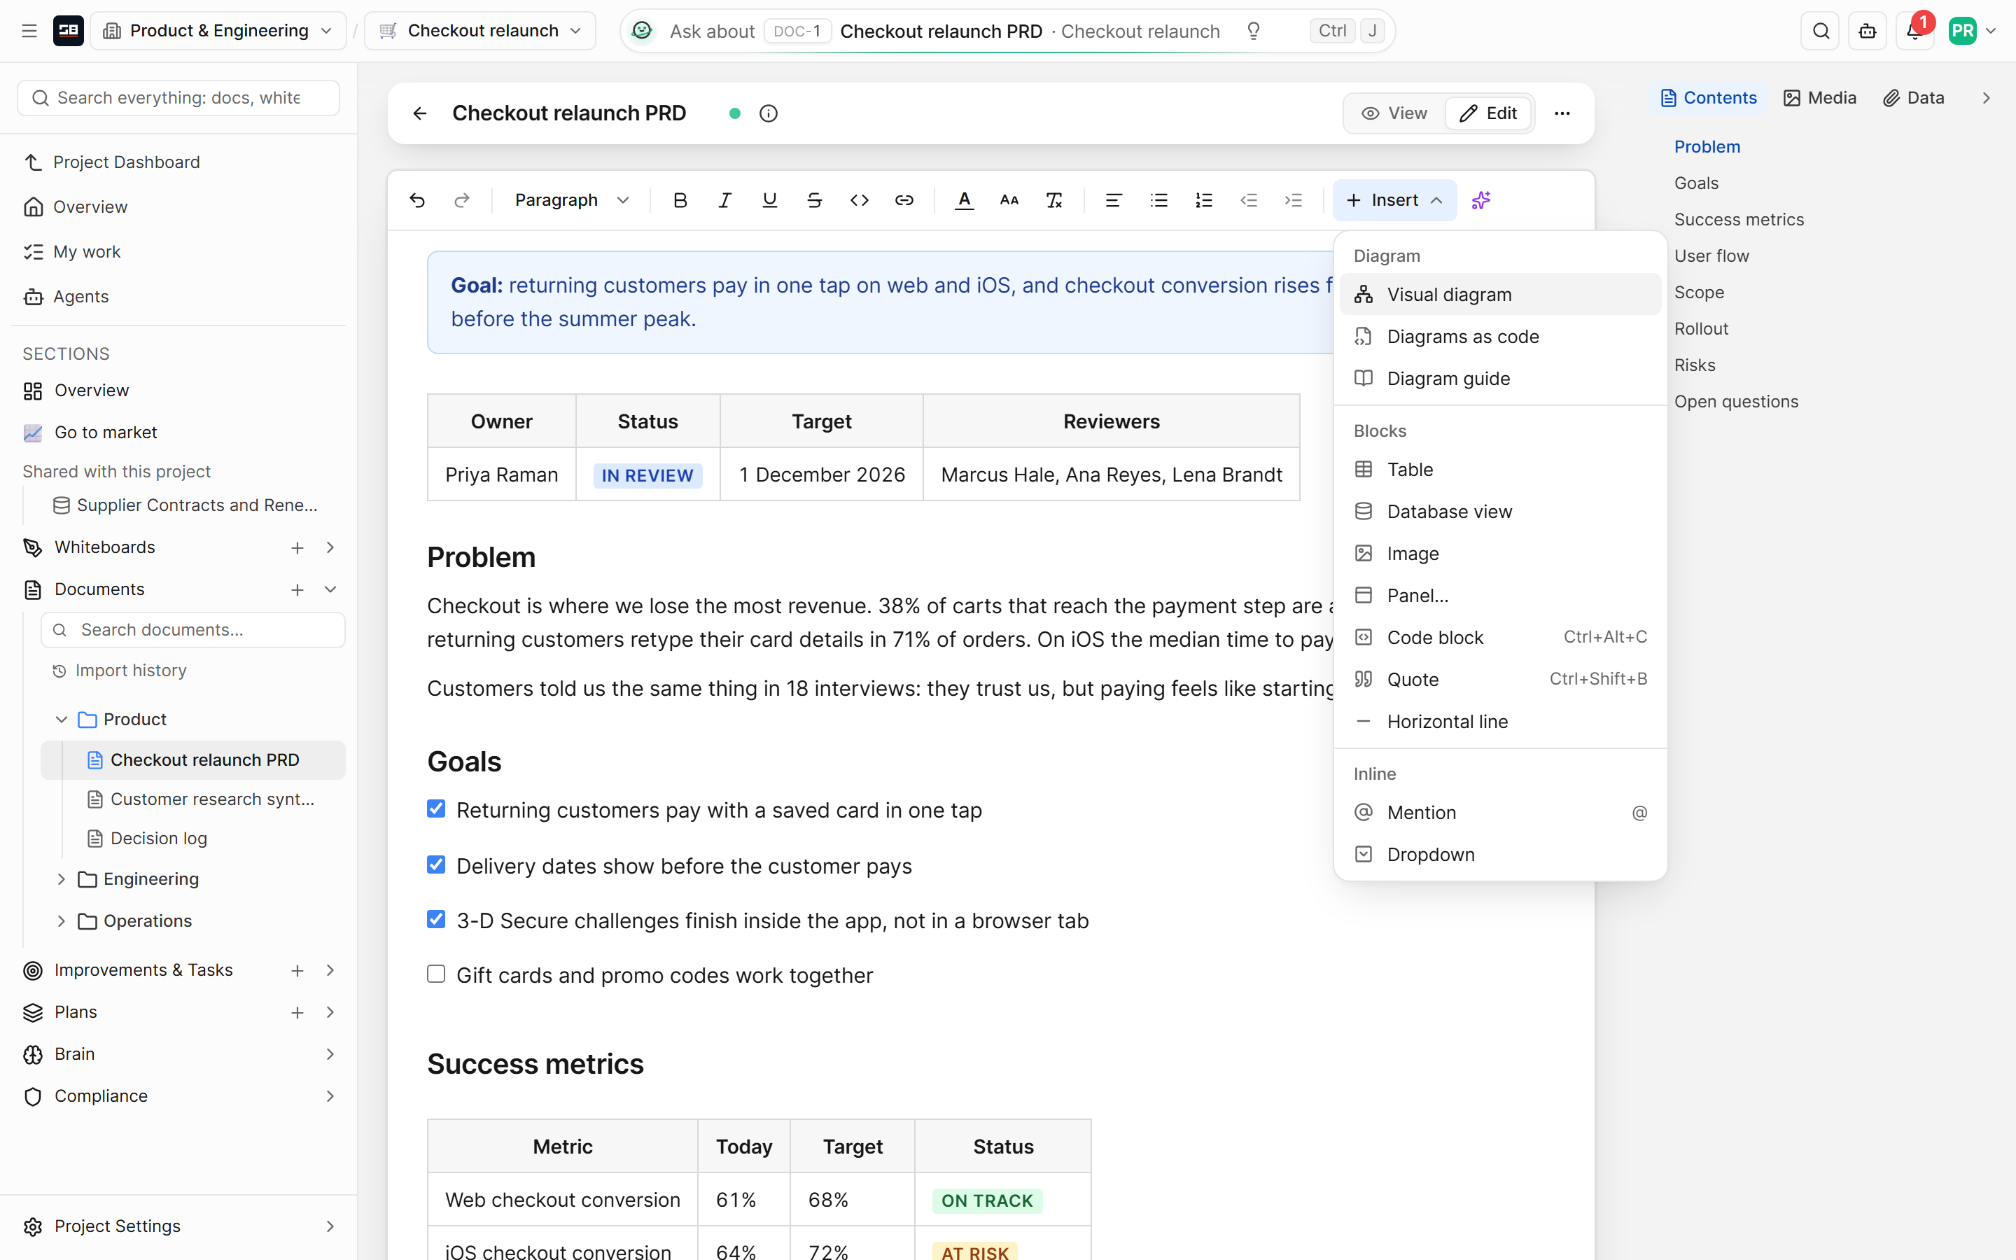
Task: Toggle inline code formatting
Action: click(x=859, y=200)
